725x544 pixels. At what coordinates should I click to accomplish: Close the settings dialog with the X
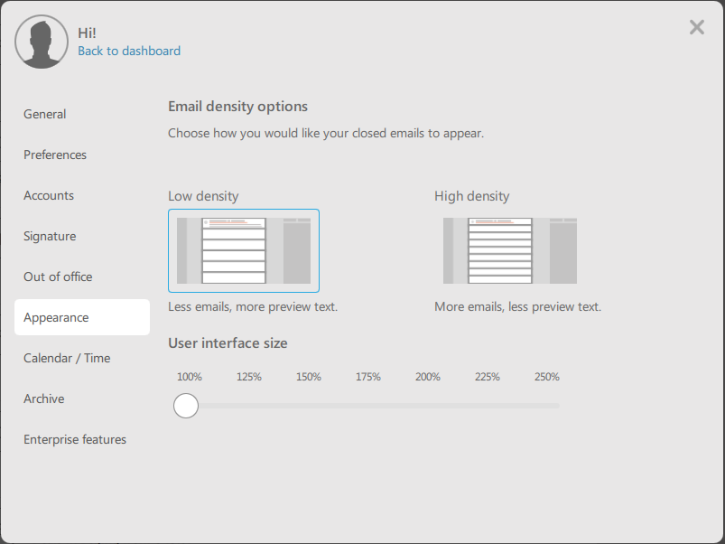coord(697,27)
